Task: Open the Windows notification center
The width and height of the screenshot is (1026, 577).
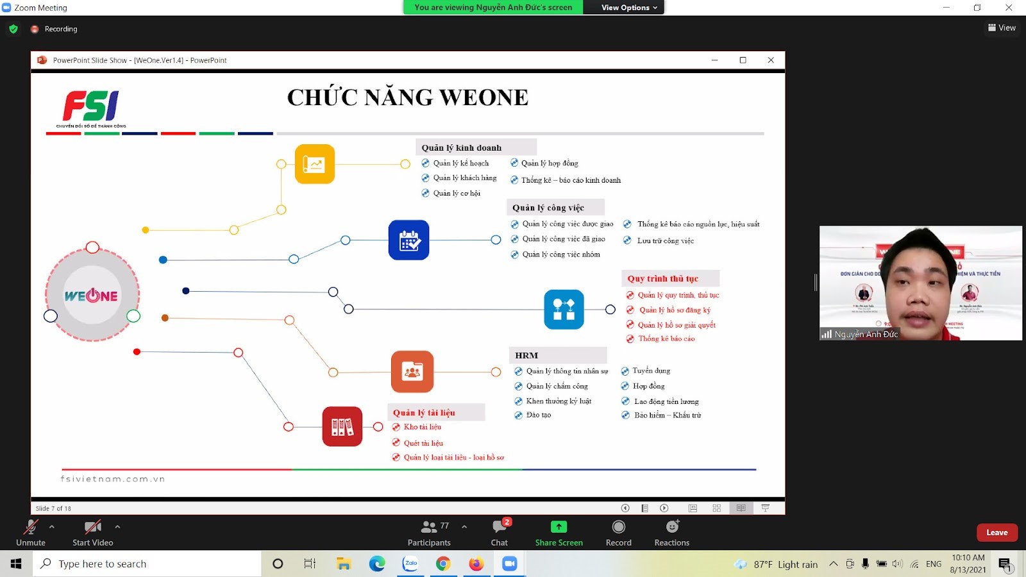Action: 1005,564
